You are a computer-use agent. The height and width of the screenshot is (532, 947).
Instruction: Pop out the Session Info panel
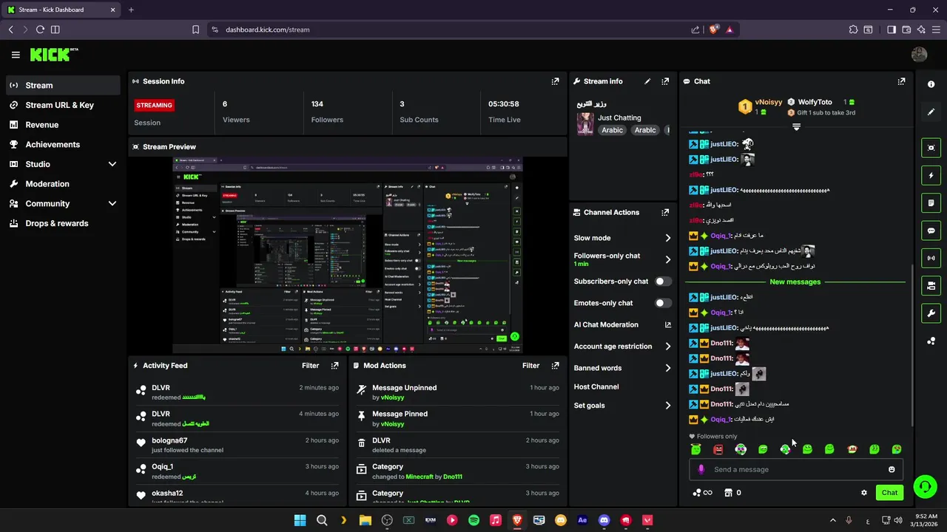[x=555, y=81]
